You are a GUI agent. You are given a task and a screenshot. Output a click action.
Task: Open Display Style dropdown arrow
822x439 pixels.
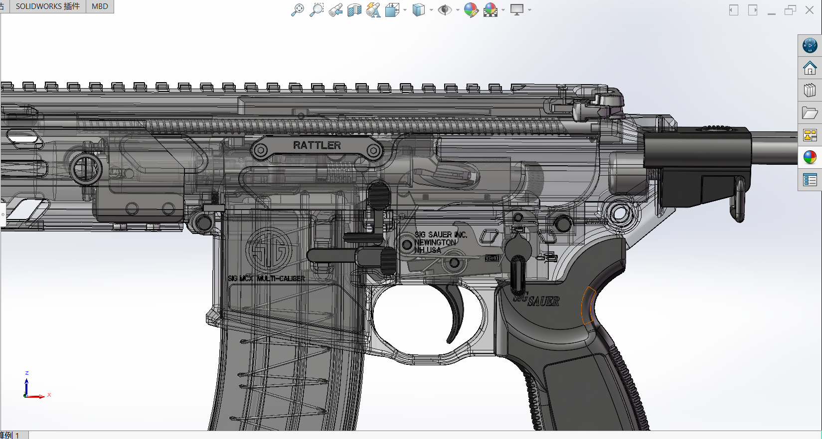click(431, 10)
